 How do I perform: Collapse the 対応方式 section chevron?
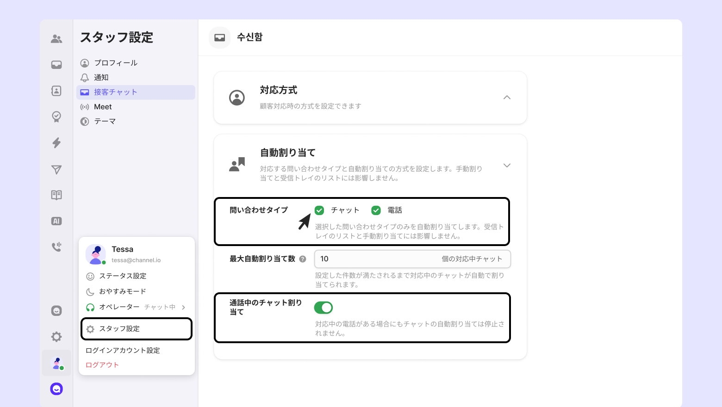tap(507, 98)
